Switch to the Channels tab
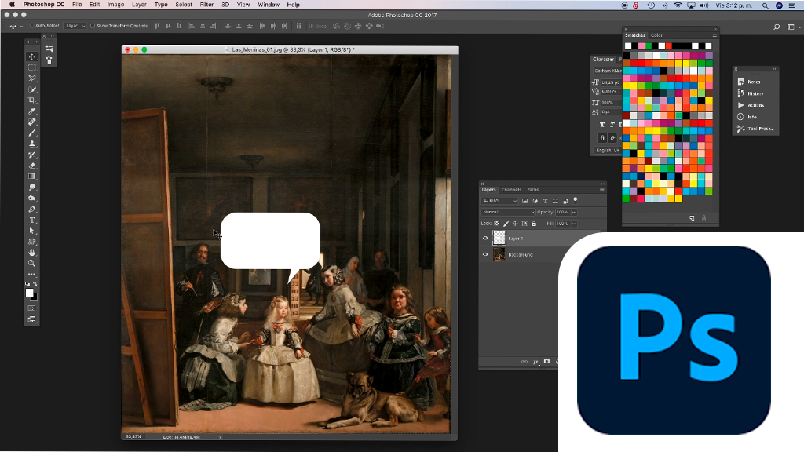The height and width of the screenshot is (452, 804). click(511, 190)
